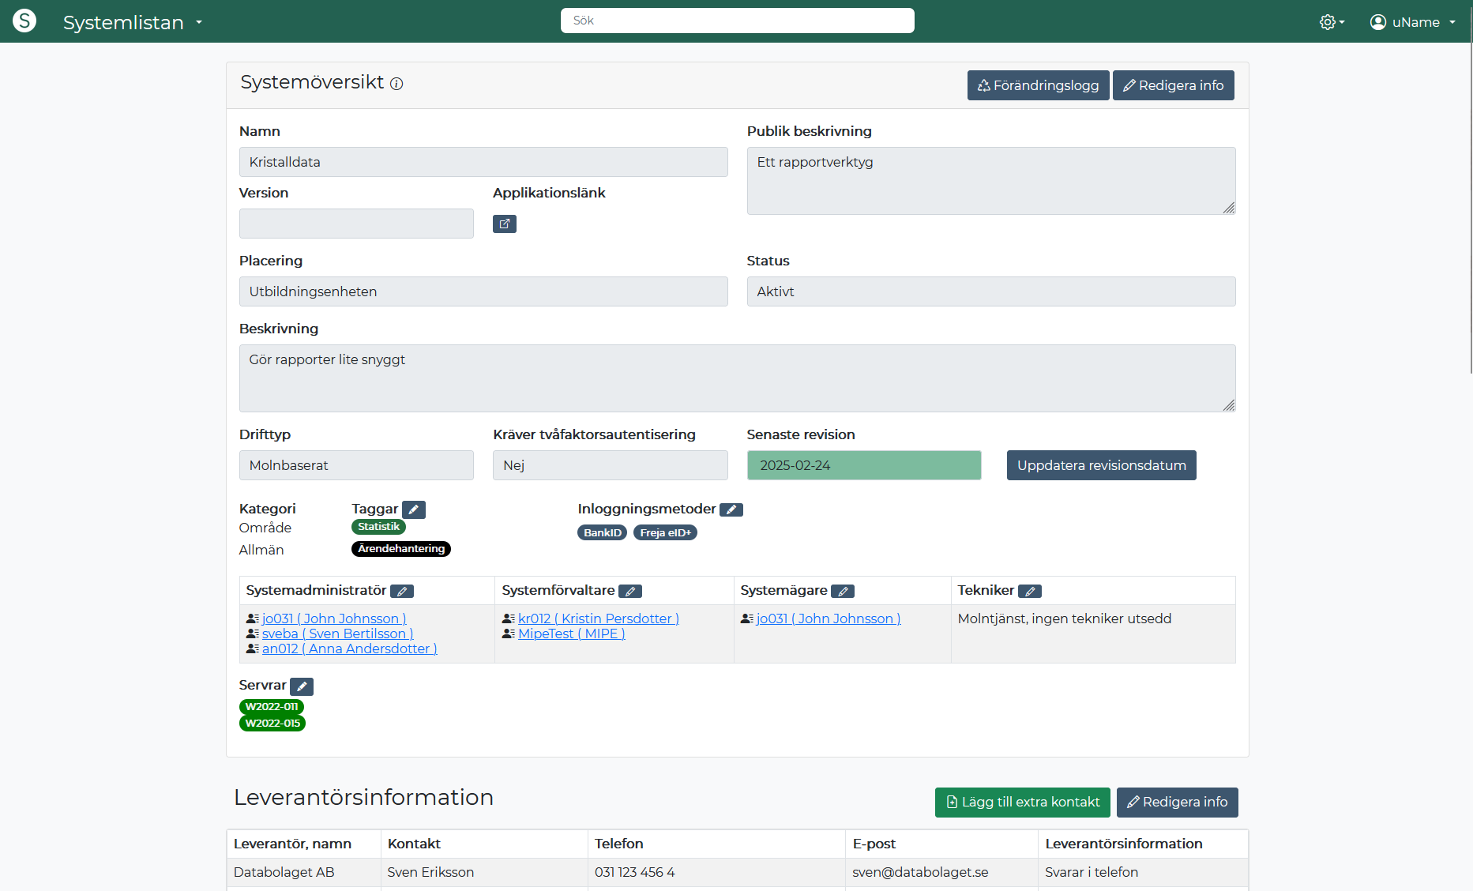This screenshot has width=1473, height=891.
Task: Focus the Sök search field
Action: [737, 21]
